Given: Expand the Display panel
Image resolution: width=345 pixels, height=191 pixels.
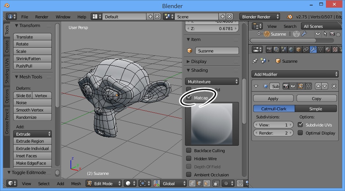Looking at the screenshot, I should (x=188, y=62).
